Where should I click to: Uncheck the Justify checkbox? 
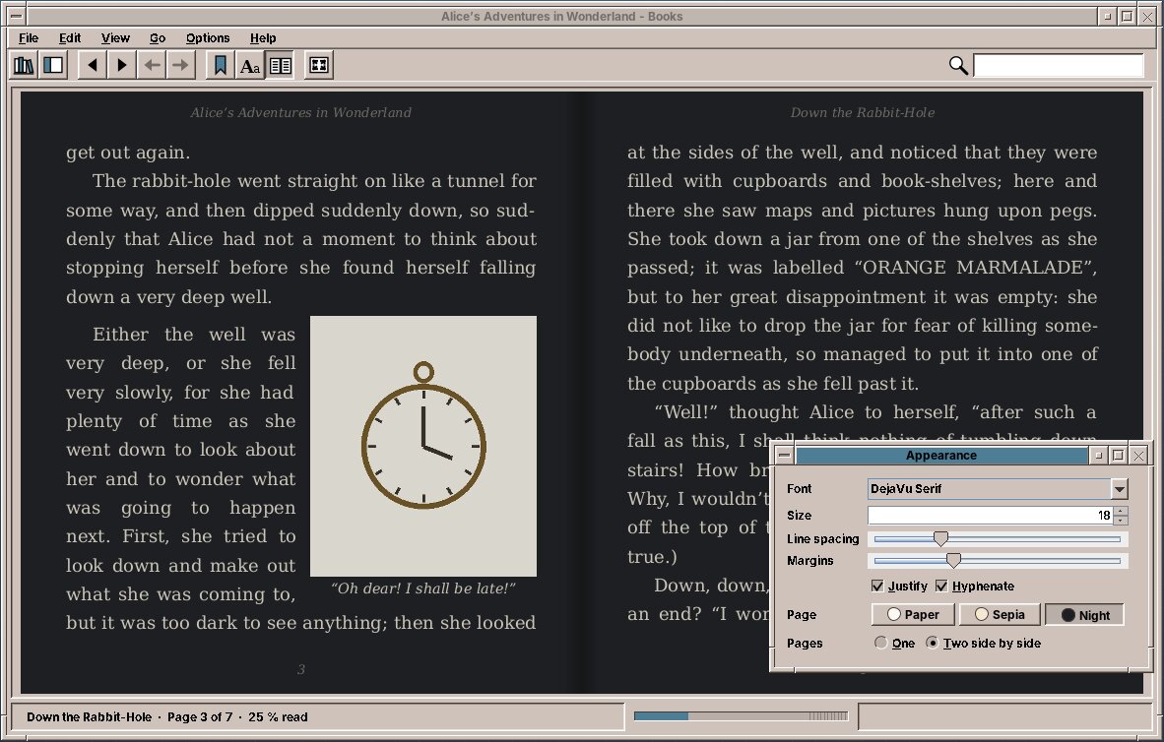click(x=877, y=587)
